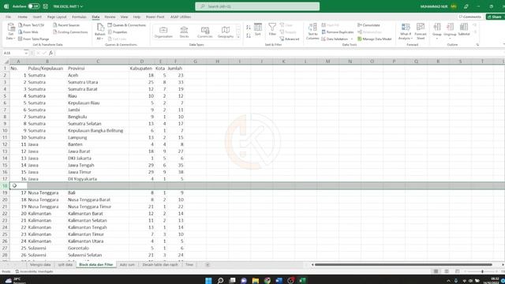Click the Insert Function fx button
This screenshot has height=284, width=505.
click(x=50, y=53)
